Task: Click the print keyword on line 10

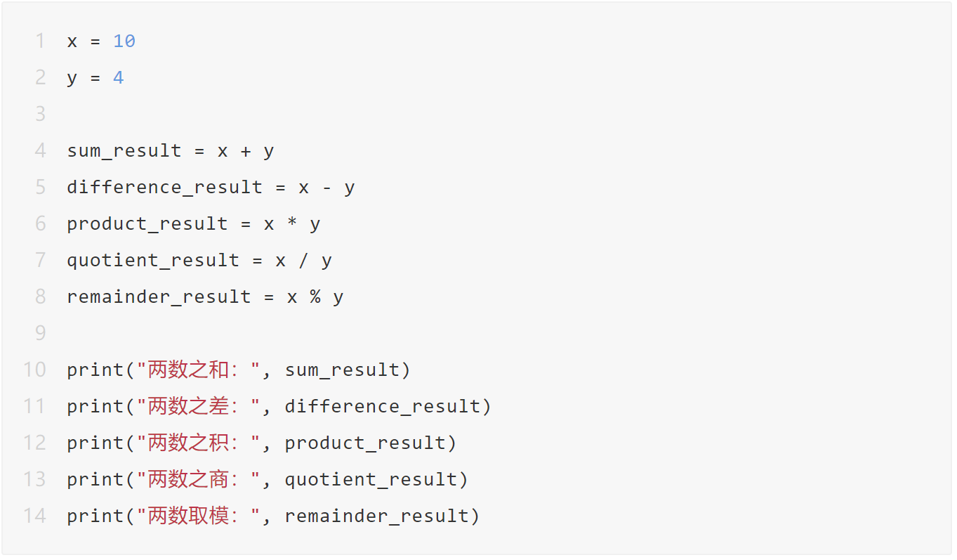Action: pyautogui.click(x=95, y=370)
